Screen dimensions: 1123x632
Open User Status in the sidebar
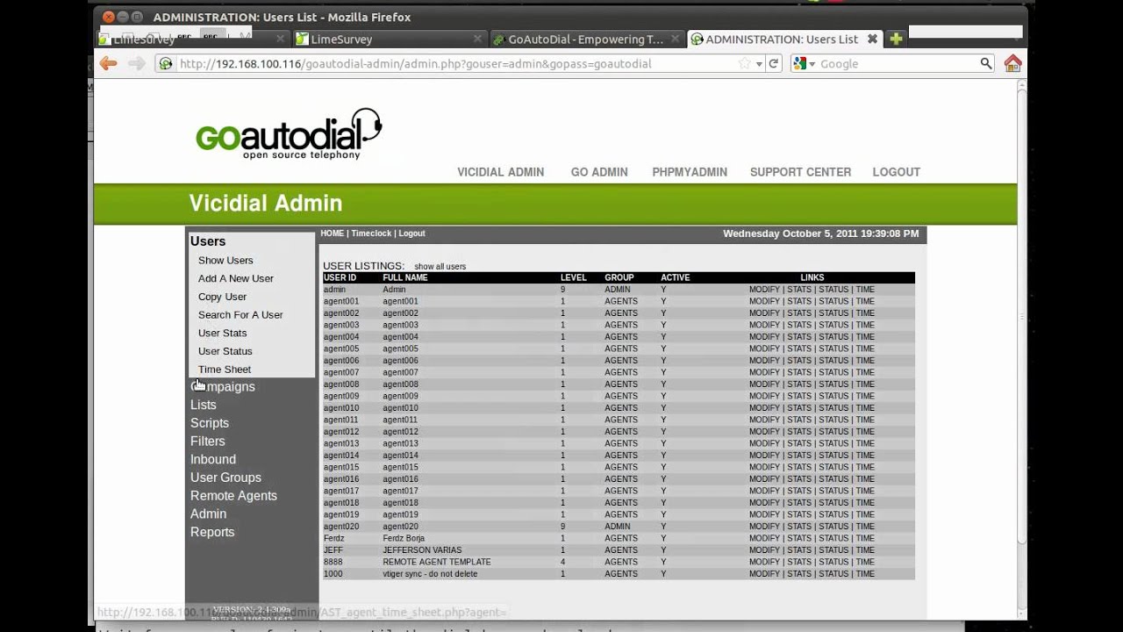pyautogui.click(x=225, y=351)
